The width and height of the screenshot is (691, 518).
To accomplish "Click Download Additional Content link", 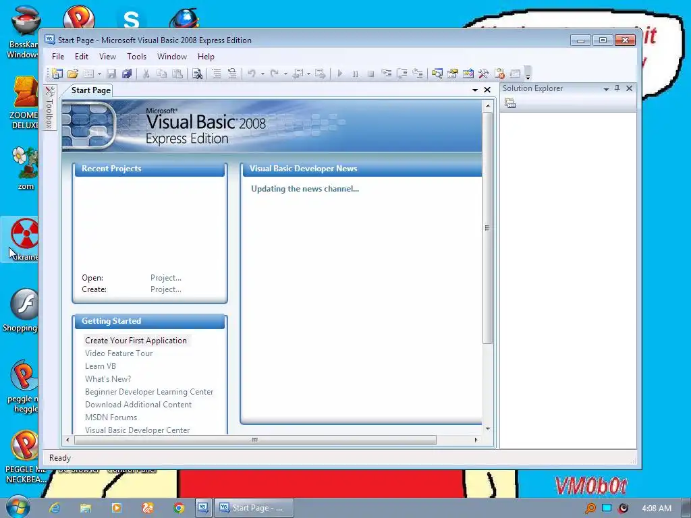I will (x=138, y=405).
